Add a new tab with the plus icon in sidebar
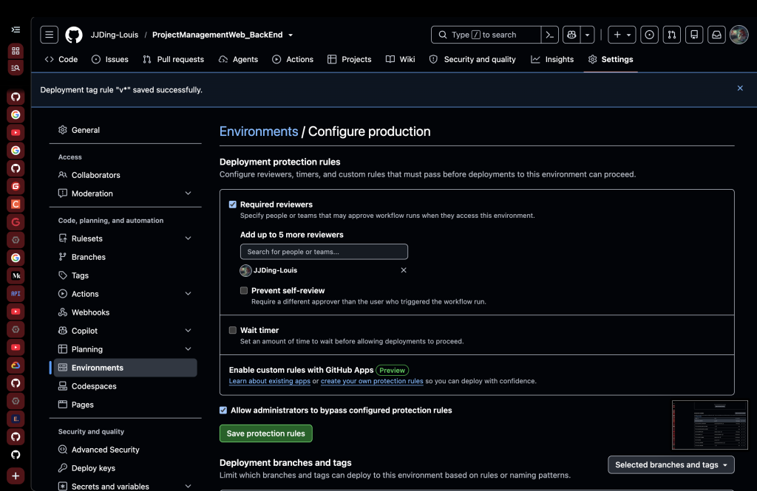The image size is (757, 491). click(x=16, y=476)
